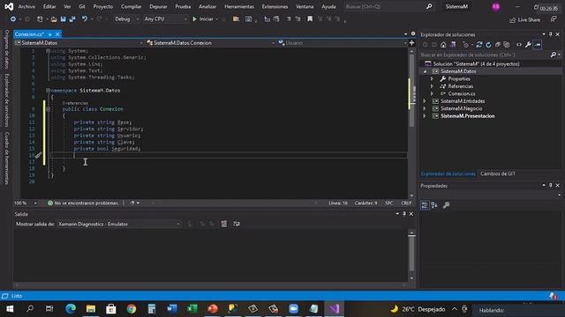This screenshot has height=317, width=565.
Task: Open the Cuadro de herramientas side tab
Action: pos(7,158)
